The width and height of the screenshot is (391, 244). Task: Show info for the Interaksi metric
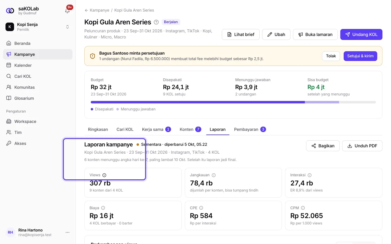click(309, 175)
